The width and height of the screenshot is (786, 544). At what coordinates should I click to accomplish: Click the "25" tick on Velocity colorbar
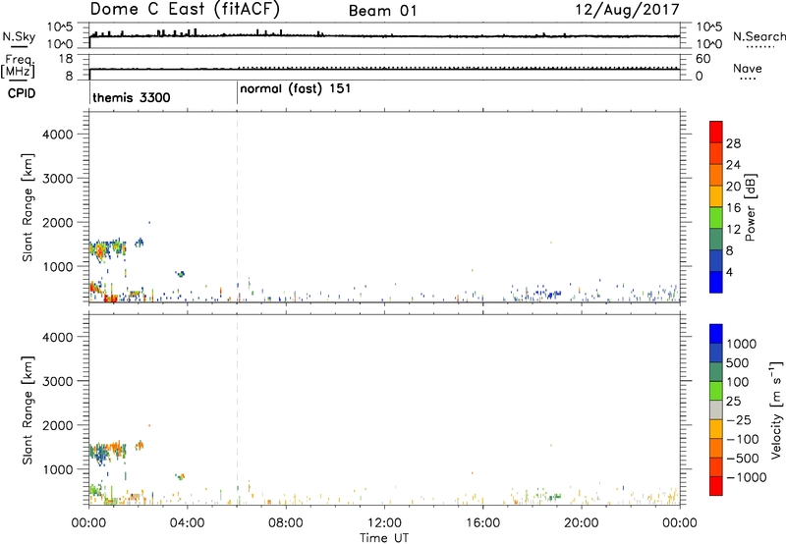click(734, 402)
